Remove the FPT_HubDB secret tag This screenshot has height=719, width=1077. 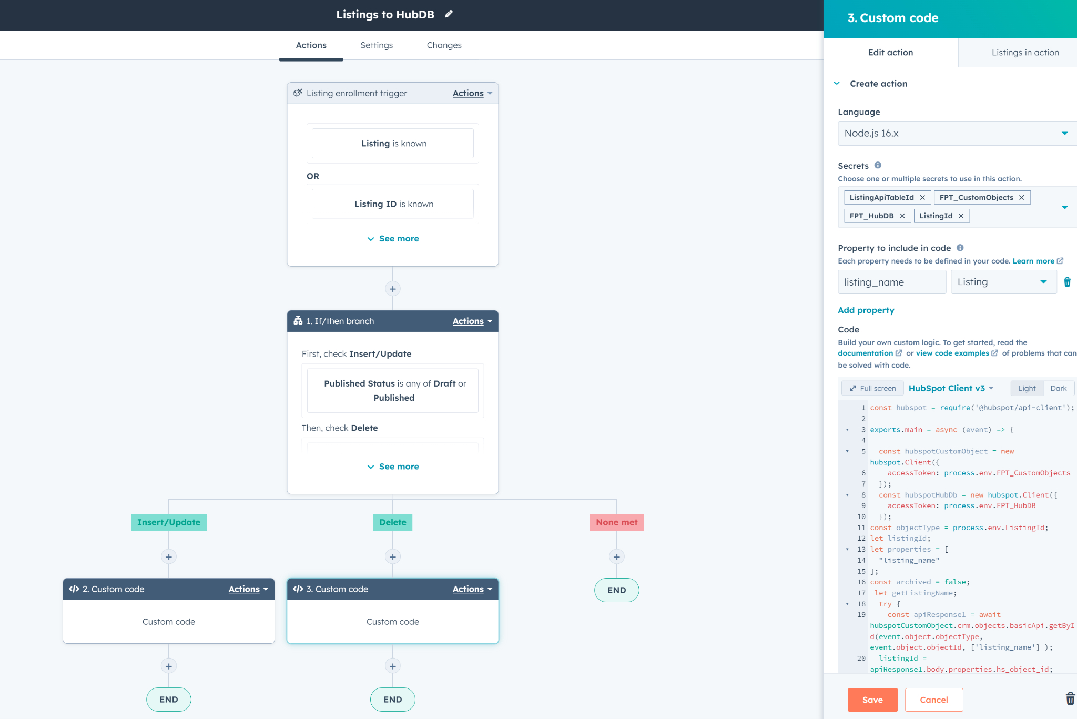tap(902, 216)
